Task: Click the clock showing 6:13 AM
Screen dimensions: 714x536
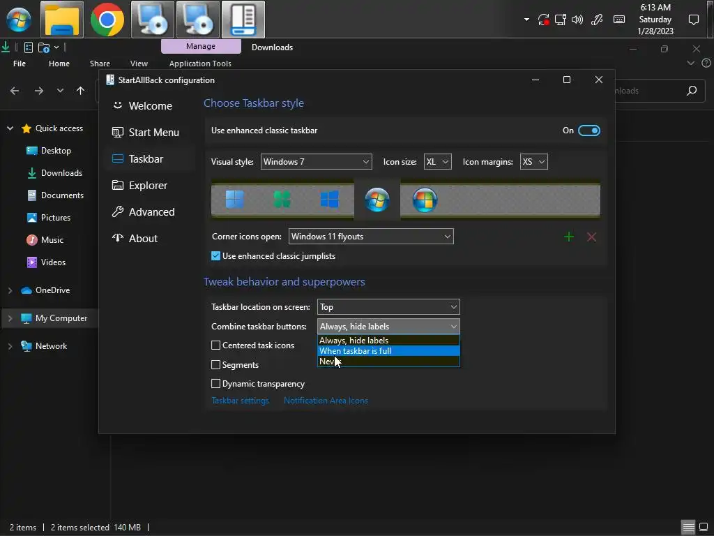Action: 655,19
